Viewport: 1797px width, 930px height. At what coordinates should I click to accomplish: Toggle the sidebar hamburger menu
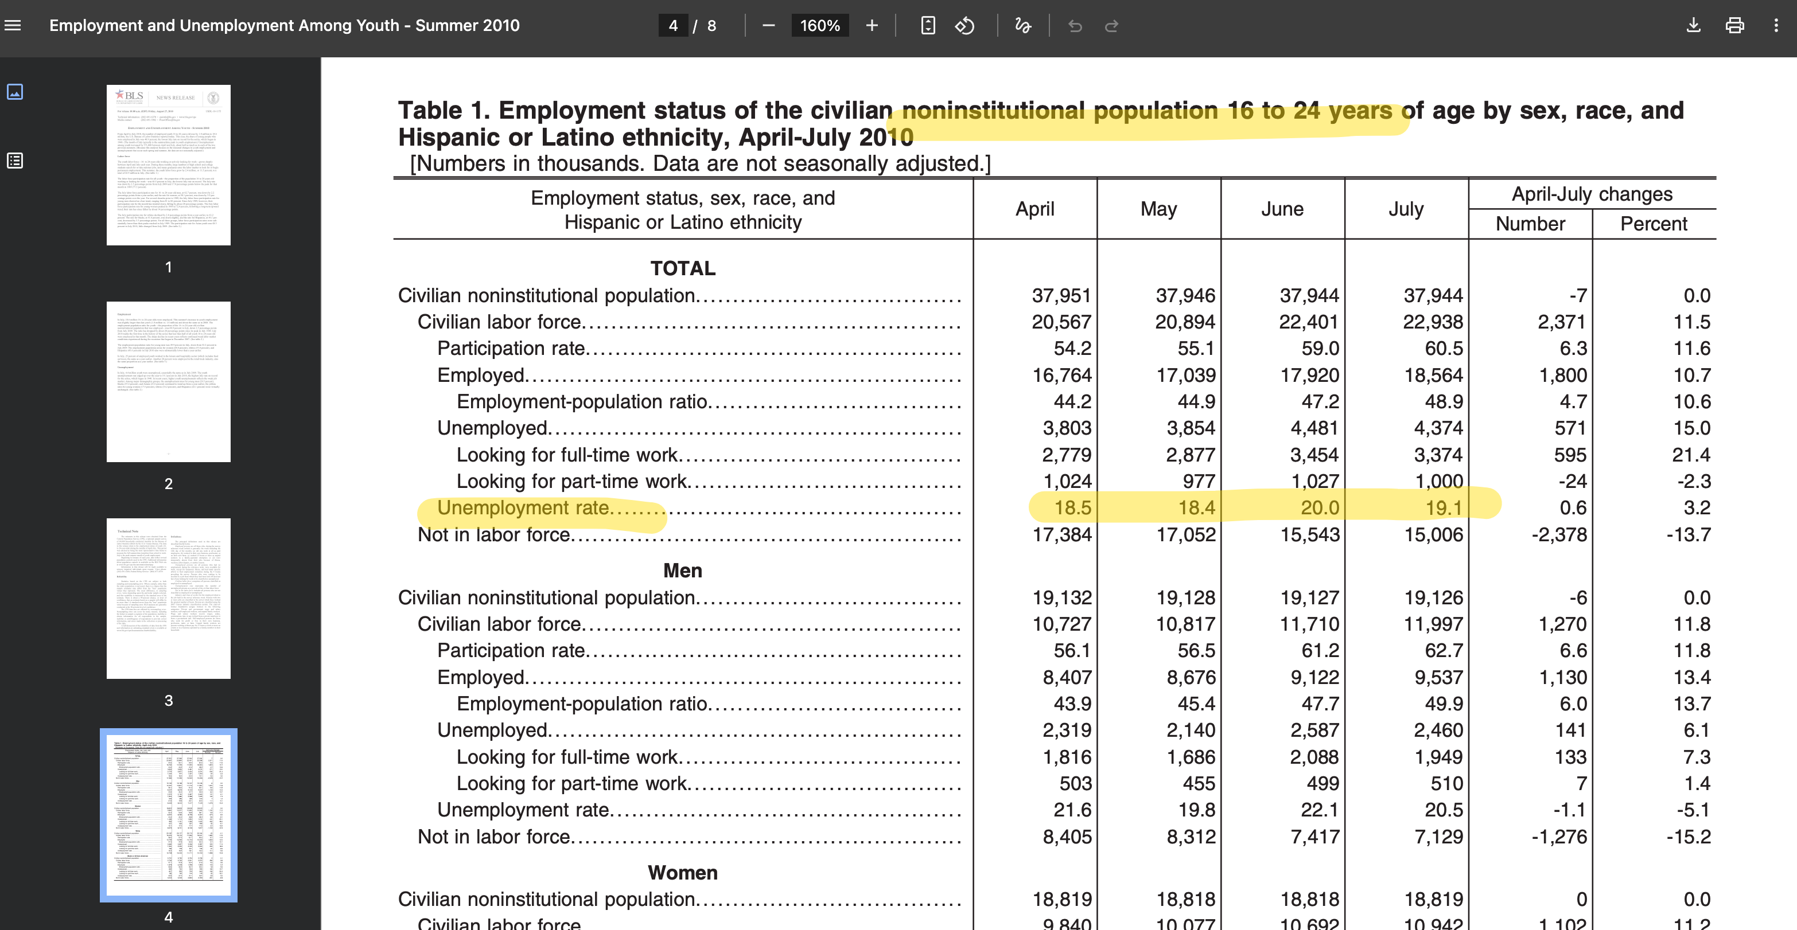[13, 26]
